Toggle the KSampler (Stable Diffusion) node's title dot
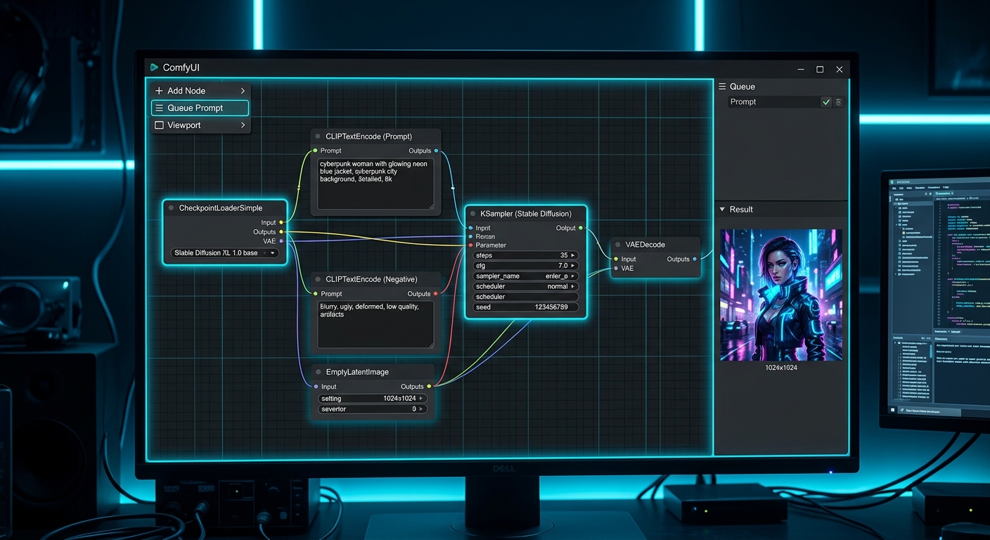This screenshot has height=540, width=990. click(472, 214)
